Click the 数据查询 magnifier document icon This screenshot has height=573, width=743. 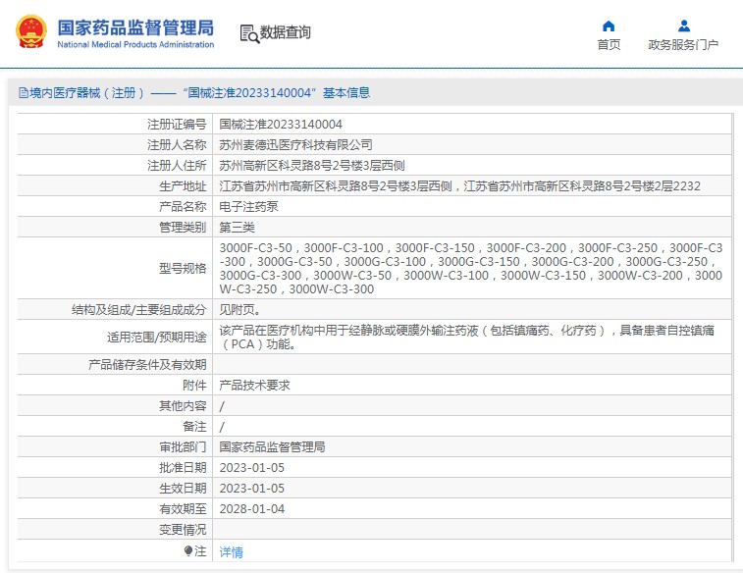pyautogui.click(x=249, y=33)
